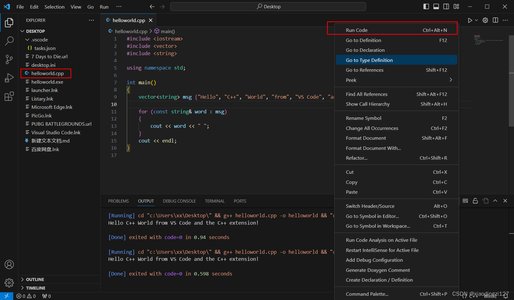This screenshot has width=514, height=300.
Task: Choose Find All References
Action: click(x=396, y=94)
